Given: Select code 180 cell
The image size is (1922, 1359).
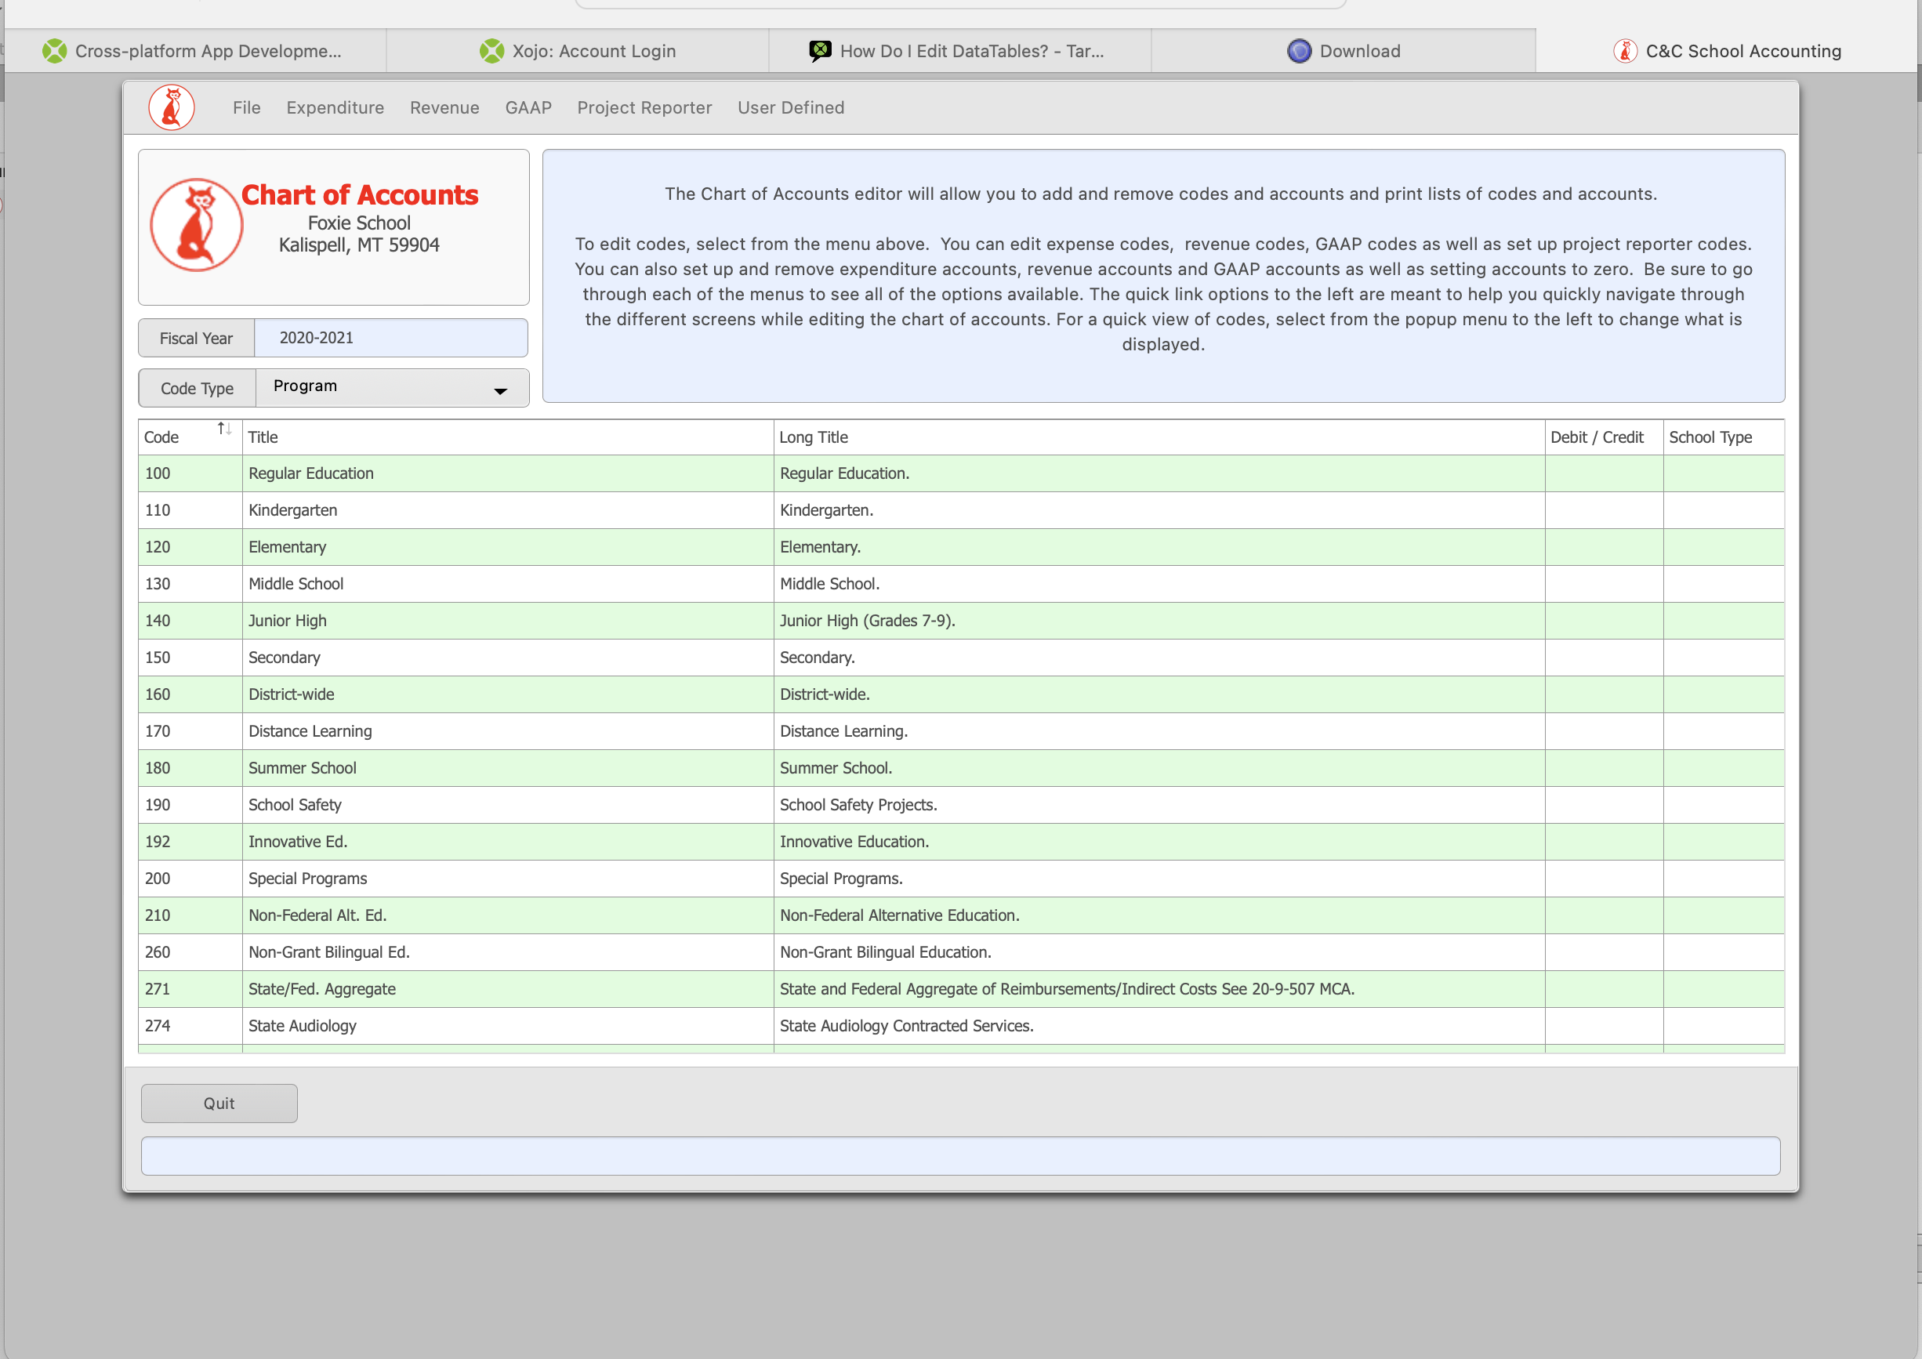Looking at the screenshot, I should point(190,768).
